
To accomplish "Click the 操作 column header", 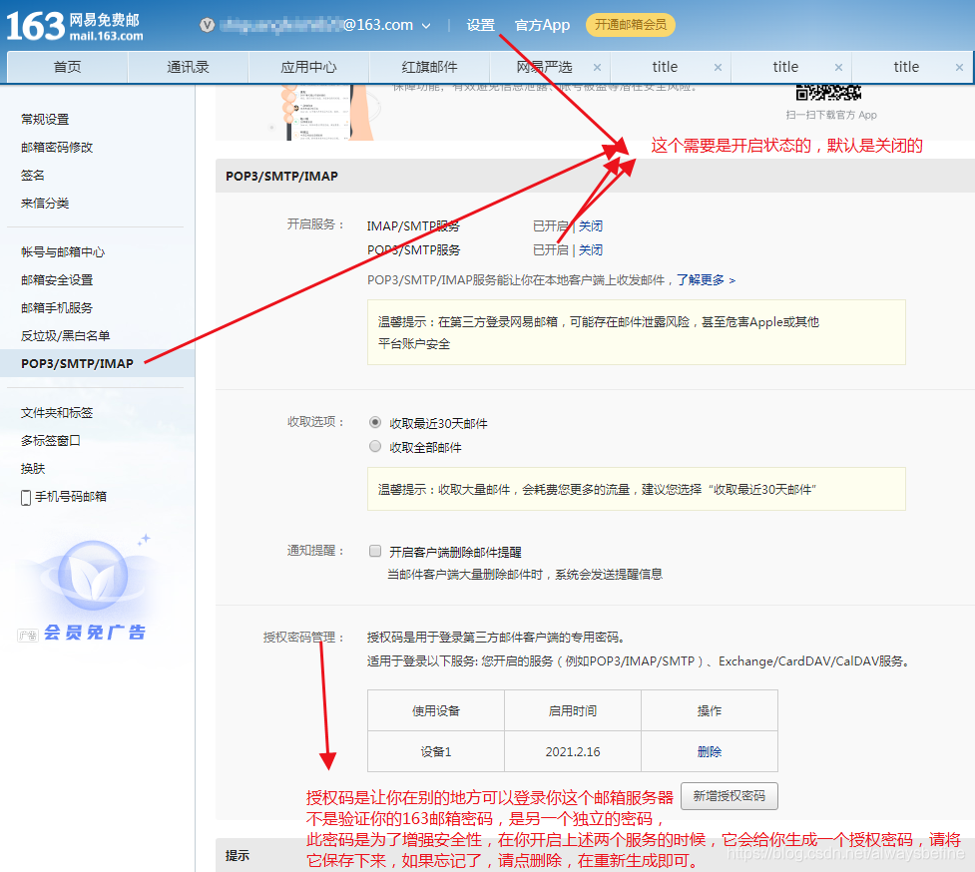I will [x=710, y=710].
